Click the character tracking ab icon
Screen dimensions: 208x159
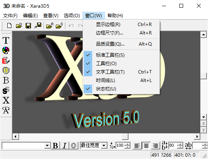click(x=188, y=146)
